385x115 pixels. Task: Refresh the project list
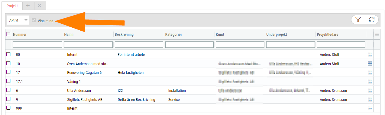pos(372,20)
